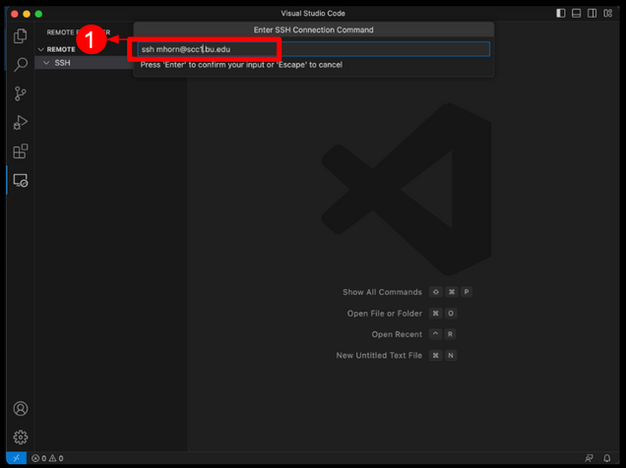Click the 'Show All Commands' hint text
Viewport: 626px width, 468px height.
pos(382,292)
